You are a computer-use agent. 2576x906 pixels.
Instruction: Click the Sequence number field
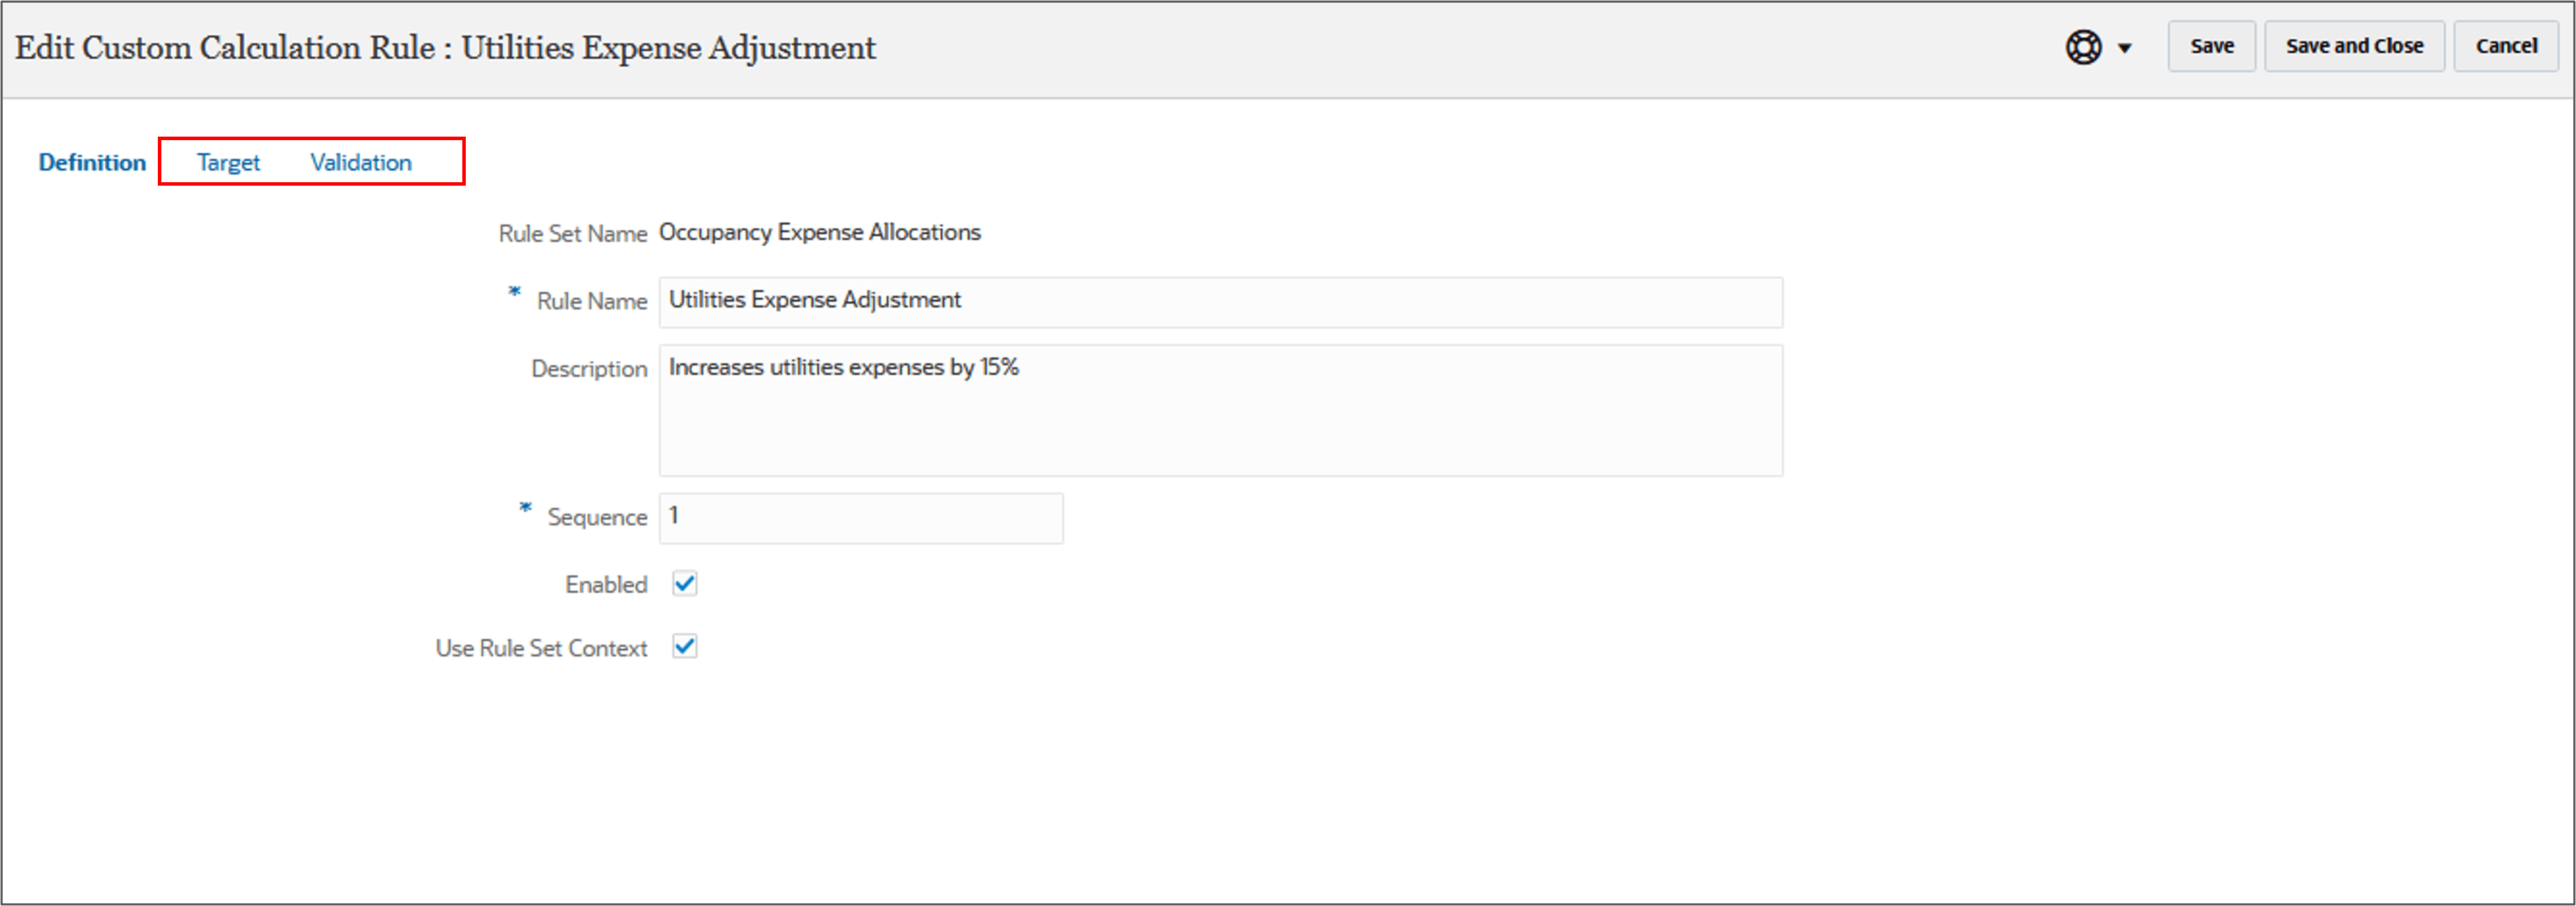click(860, 517)
